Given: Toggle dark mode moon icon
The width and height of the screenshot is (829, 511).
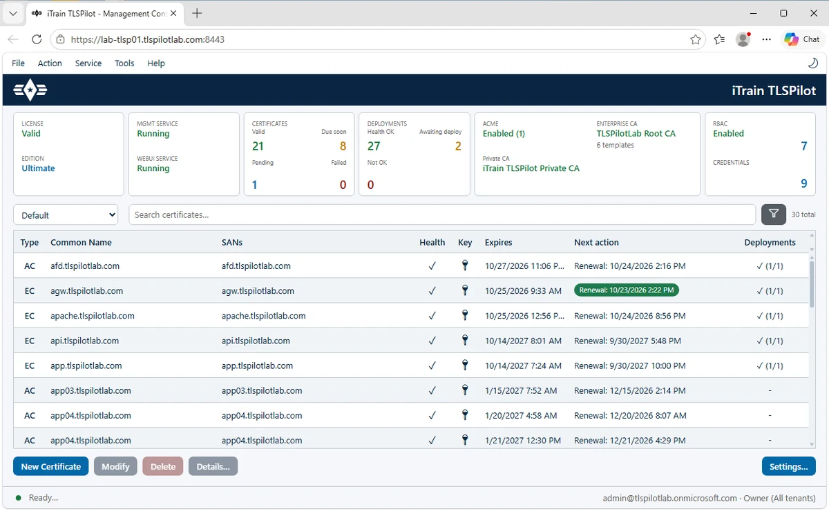Looking at the screenshot, I should 812,63.
